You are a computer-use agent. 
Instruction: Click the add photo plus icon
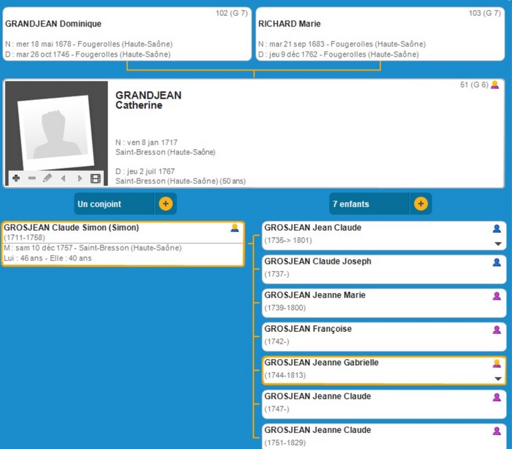tap(16, 179)
